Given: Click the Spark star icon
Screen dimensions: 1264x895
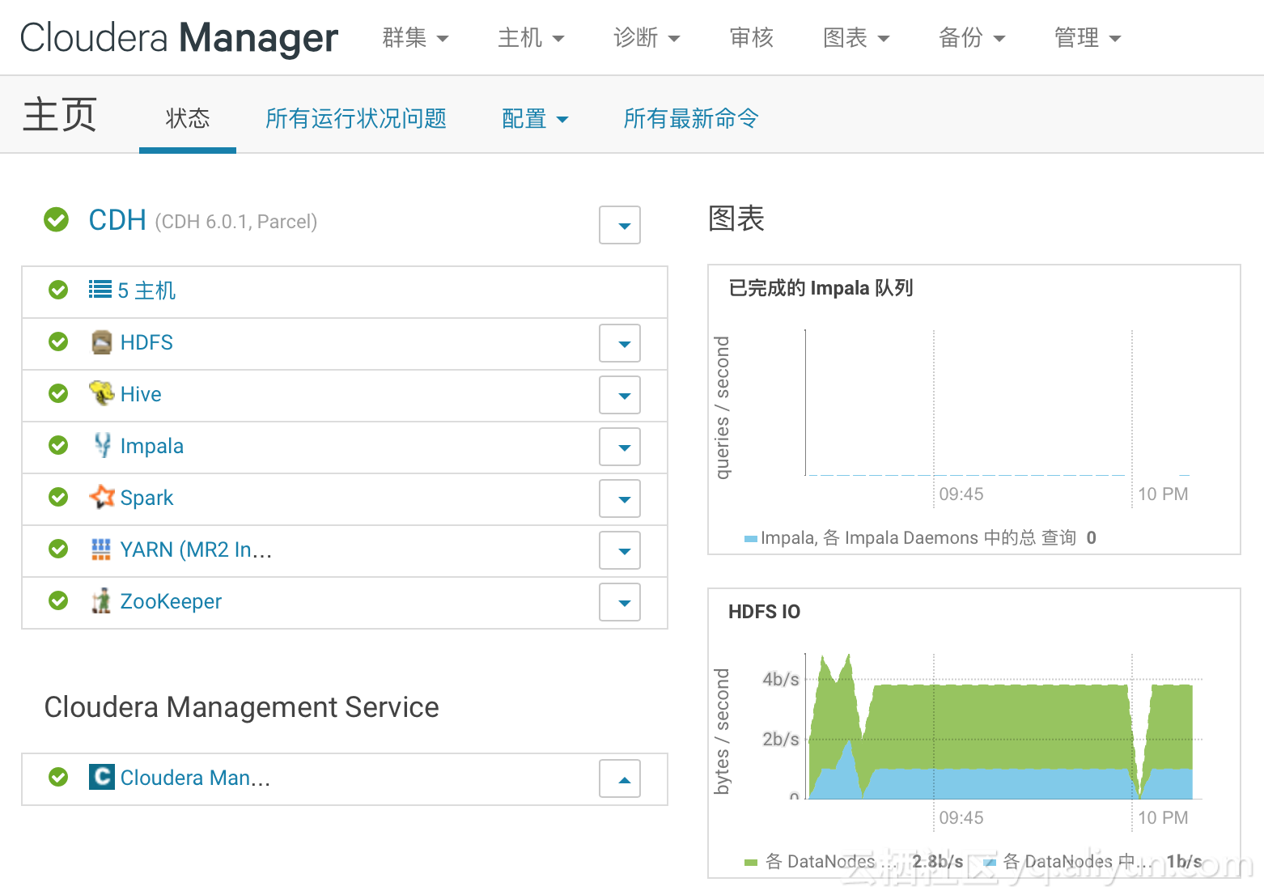Looking at the screenshot, I should point(102,497).
